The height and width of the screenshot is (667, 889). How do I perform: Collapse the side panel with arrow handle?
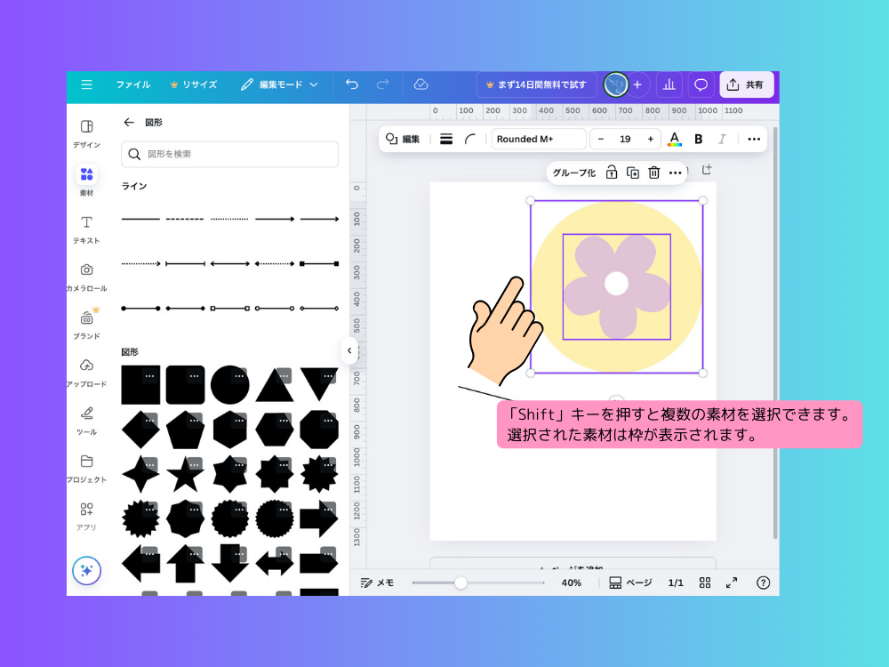(349, 350)
